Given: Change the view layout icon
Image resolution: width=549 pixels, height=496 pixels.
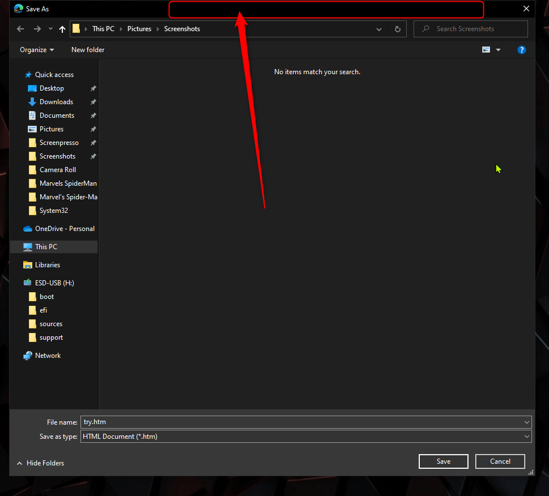Looking at the screenshot, I should [x=486, y=50].
